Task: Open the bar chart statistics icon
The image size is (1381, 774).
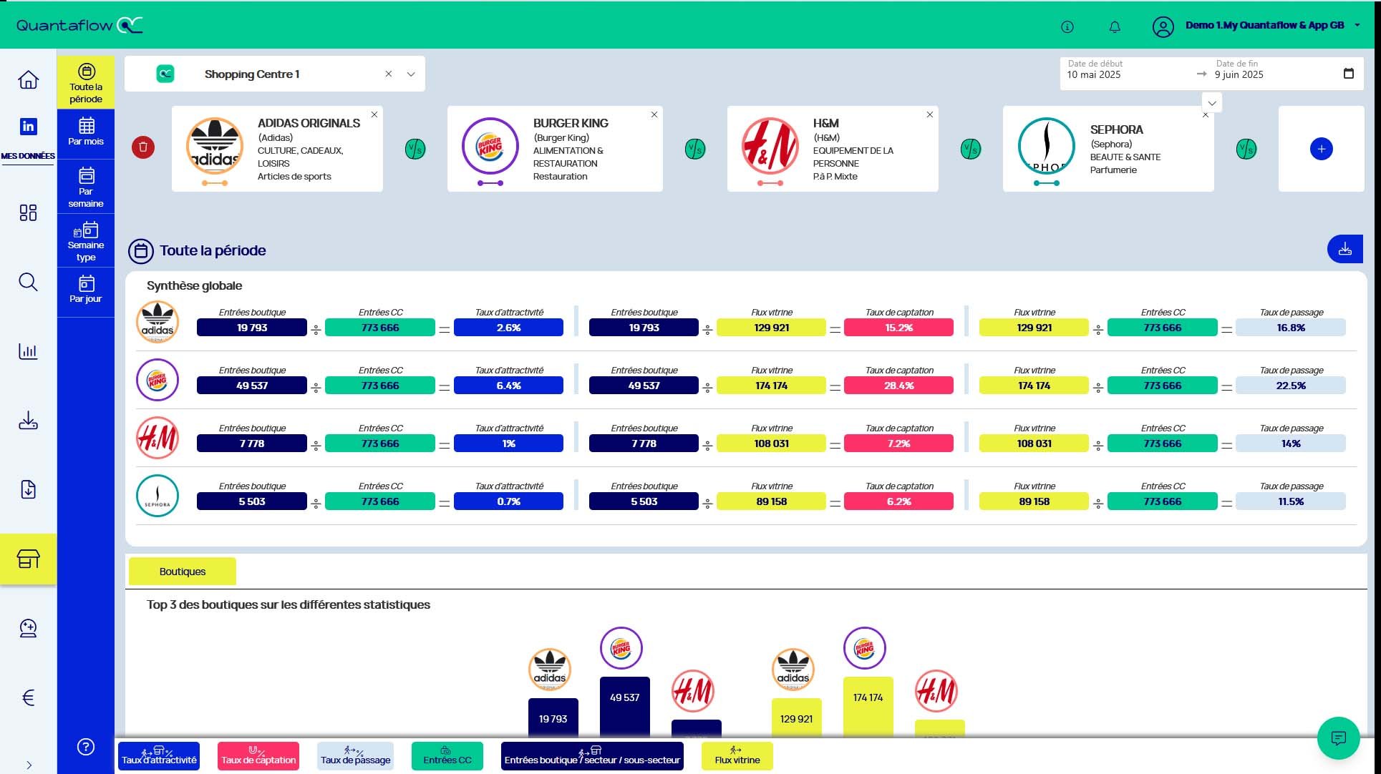Action: click(28, 351)
